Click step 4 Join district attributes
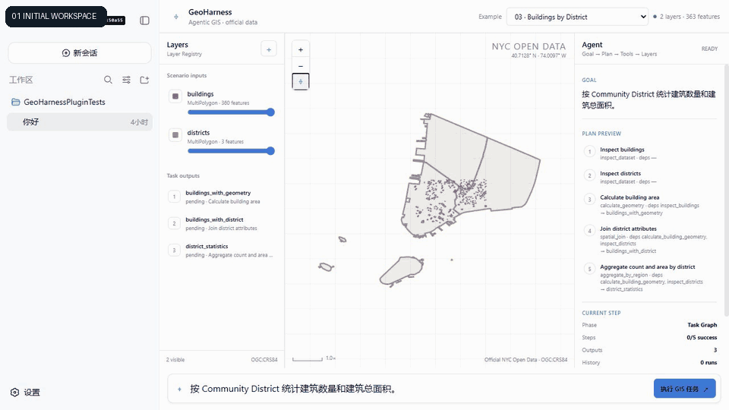 pyautogui.click(x=649, y=241)
